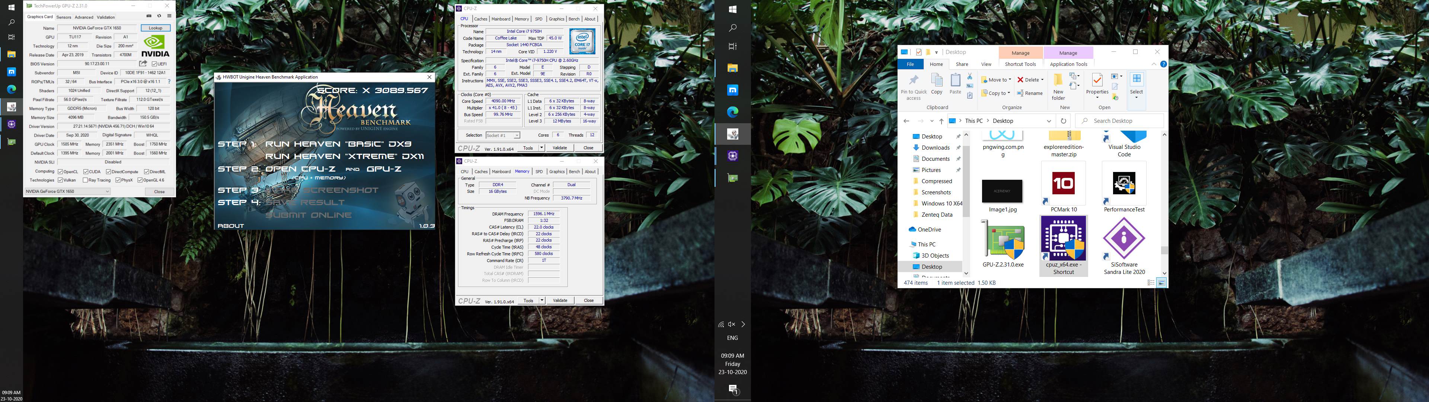This screenshot has height=402, width=1429.
Task: Open the Copy to dropdown
Action: (996, 93)
